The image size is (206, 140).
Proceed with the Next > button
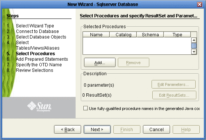click(x=97, y=130)
